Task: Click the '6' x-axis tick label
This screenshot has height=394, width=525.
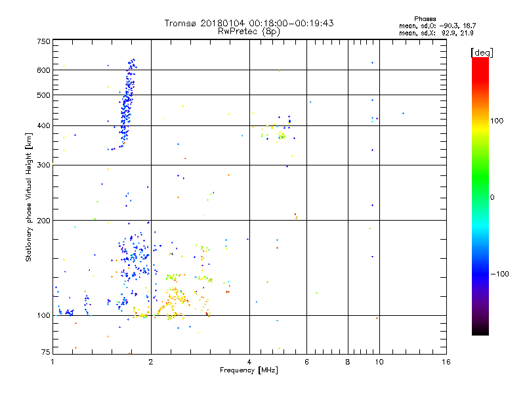Action: [x=306, y=362]
